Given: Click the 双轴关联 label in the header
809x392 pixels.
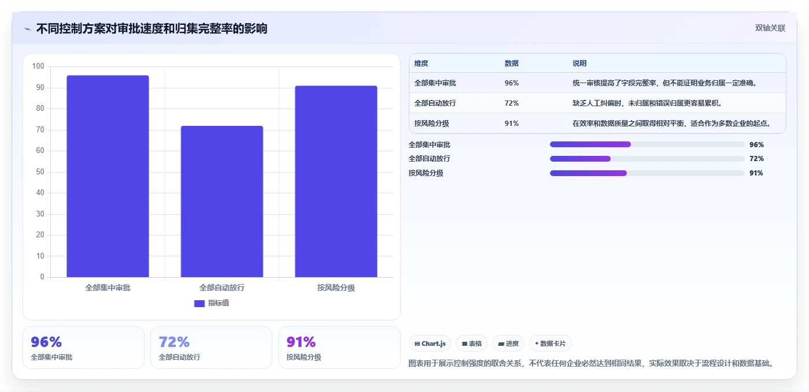Looking at the screenshot, I should point(770,28).
